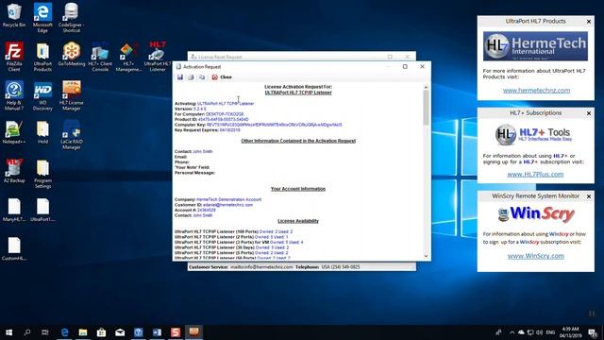Save the activation request with floppy icon
The width and height of the screenshot is (604, 340).
tap(180, 77)
